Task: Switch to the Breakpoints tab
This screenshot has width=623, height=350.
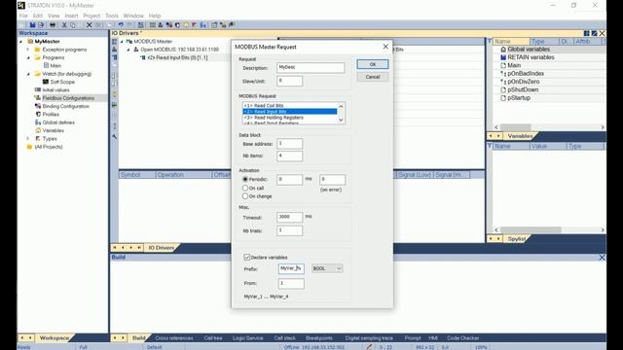Action: coord(319,338)
